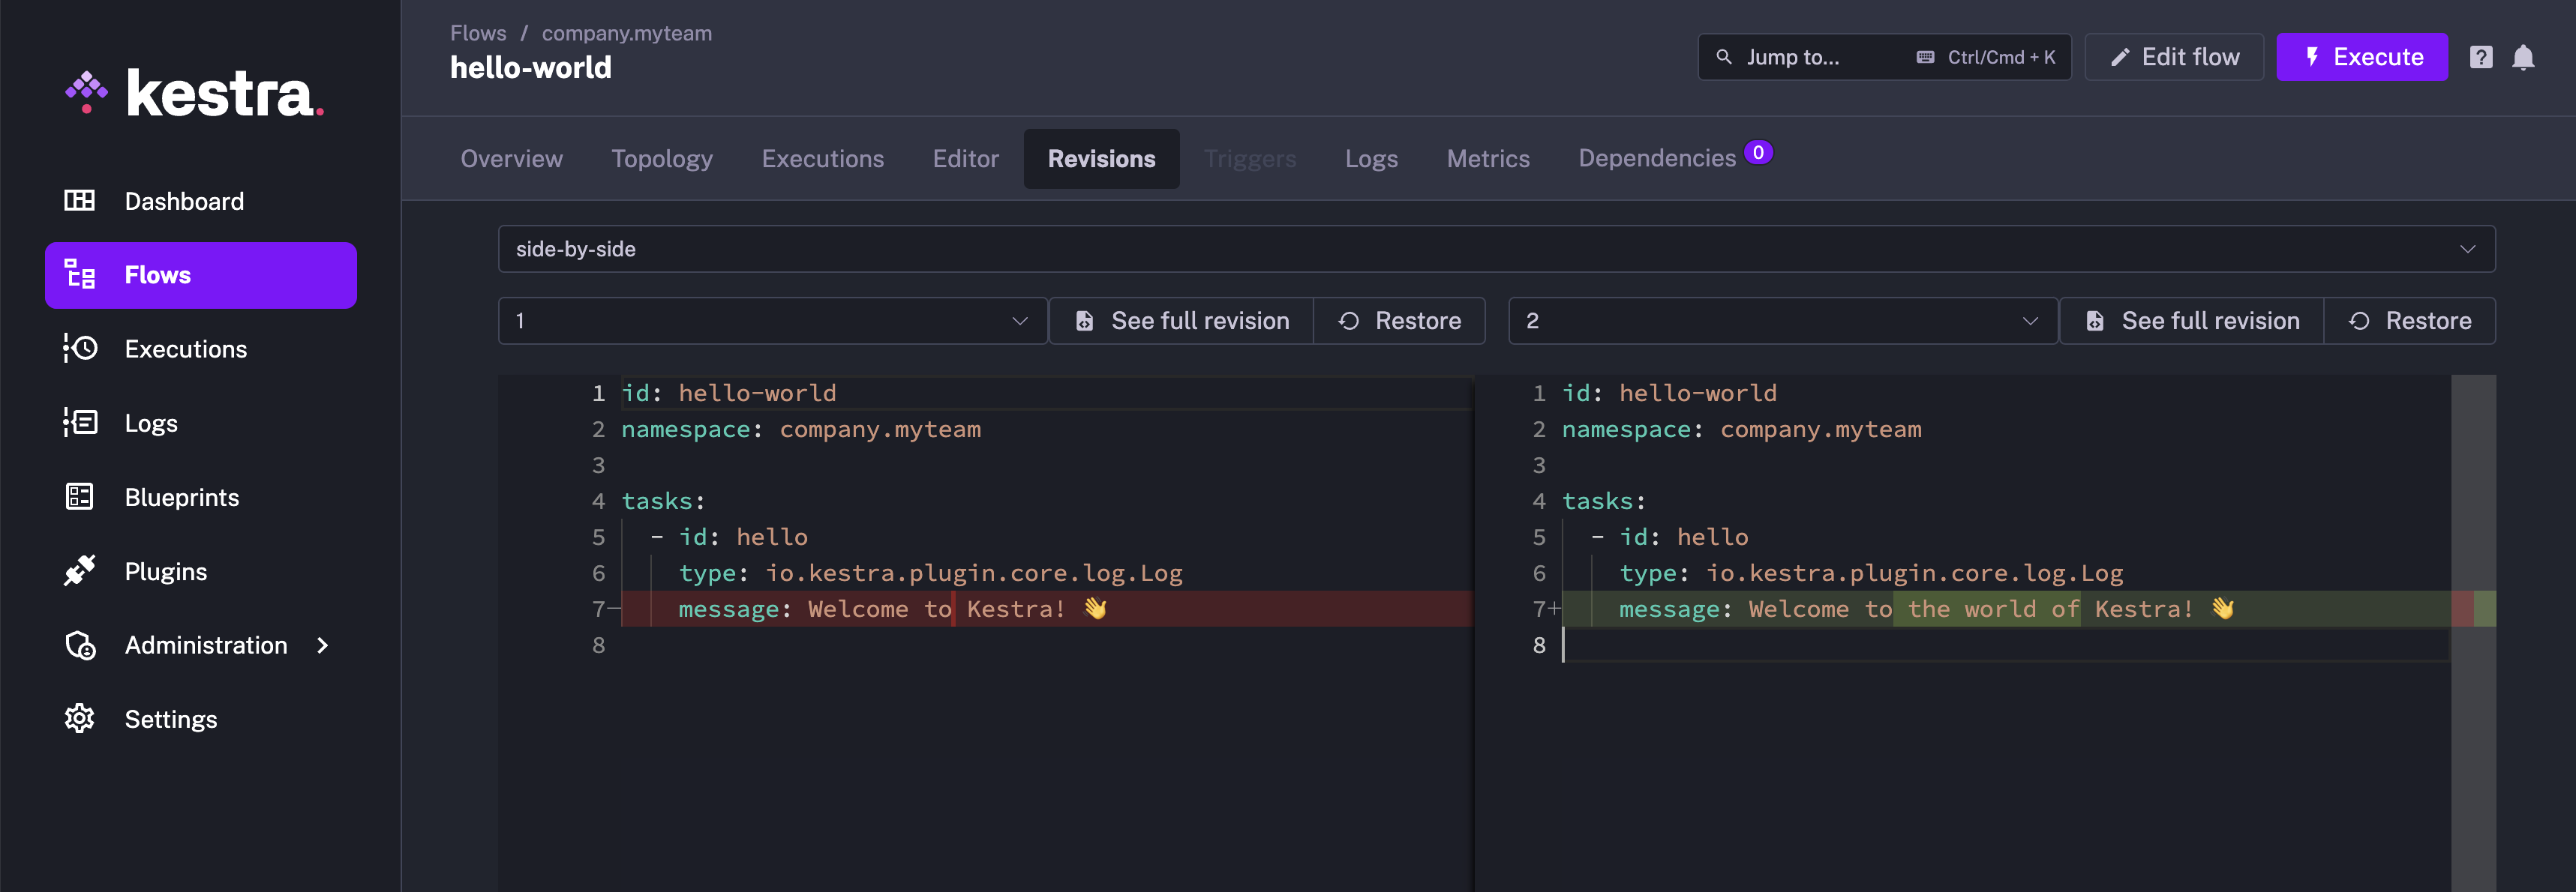The height and width of the screenshot is (892, 2576).
Task: Click the company.myteam breadcrumb link
Action: tap(626, 33)
